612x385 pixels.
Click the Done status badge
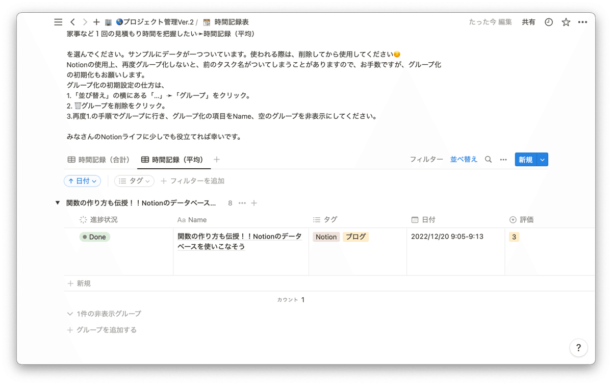pyautogui.click(x=94, y=237)
